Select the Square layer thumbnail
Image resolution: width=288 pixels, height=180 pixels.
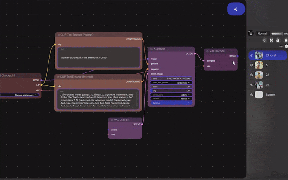click(259, 95)
